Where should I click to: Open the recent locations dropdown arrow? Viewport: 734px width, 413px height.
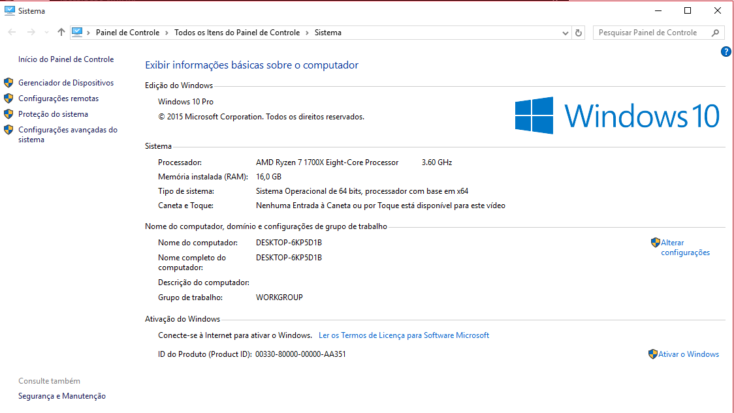pos(46,32)
